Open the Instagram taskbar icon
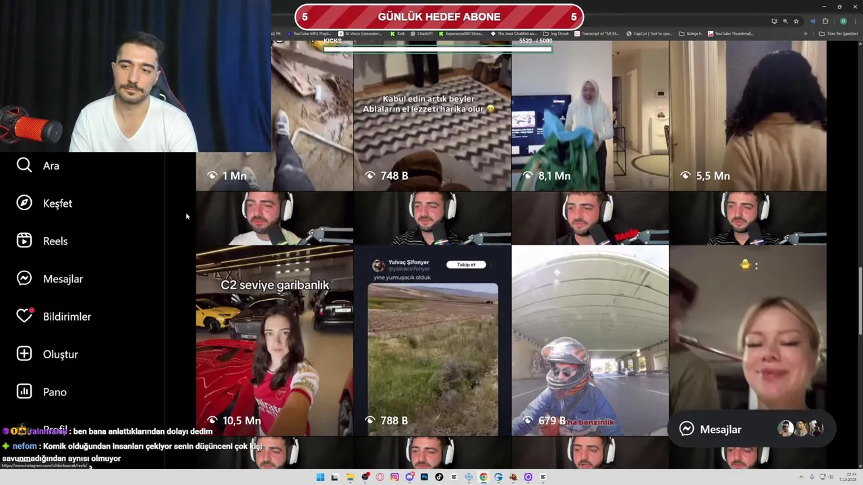Image resolution: width=863 pixels, height=485 pixels. point(394,477)
